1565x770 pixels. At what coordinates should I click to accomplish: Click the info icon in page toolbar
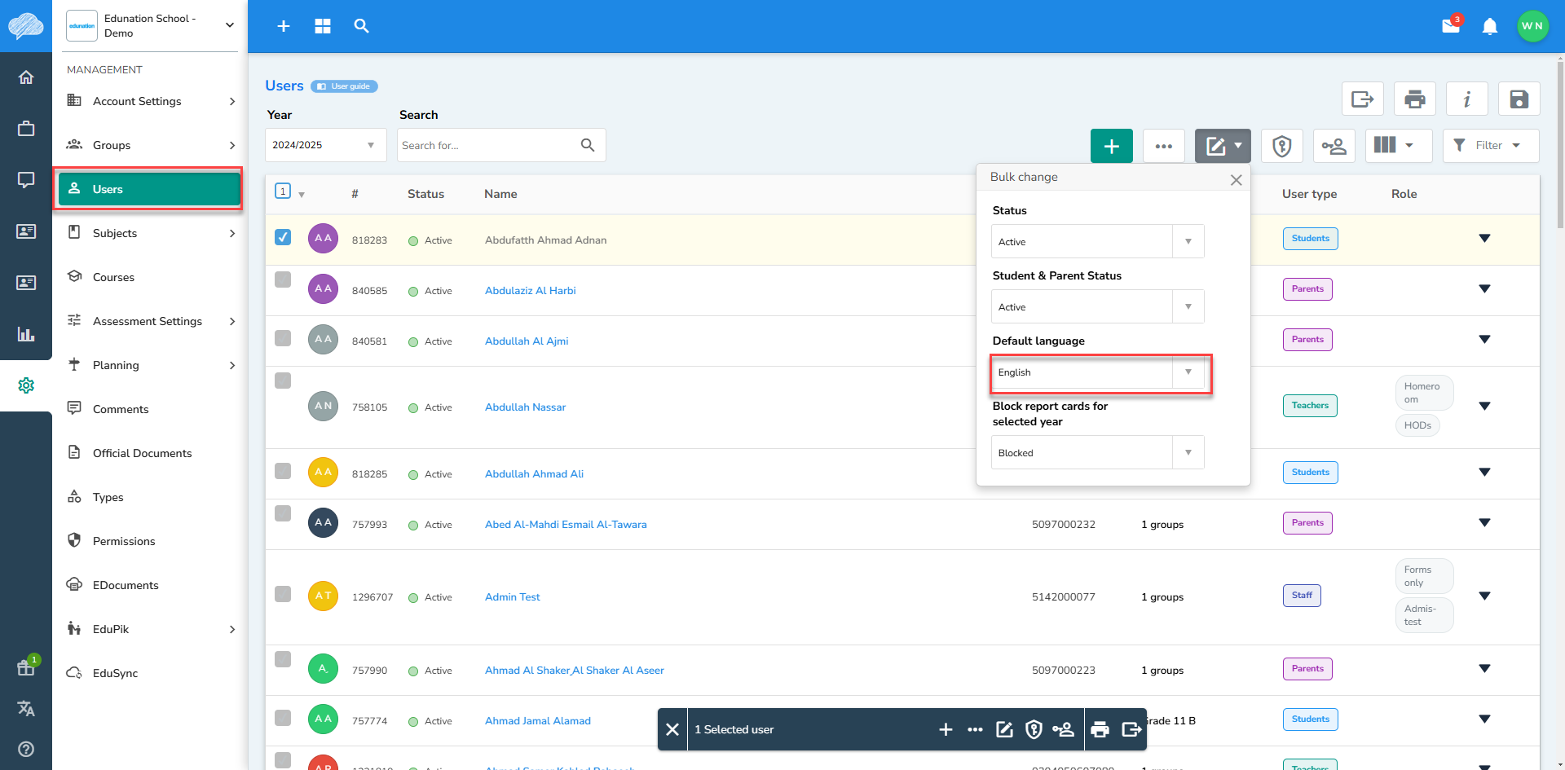tap(1467, 99)
